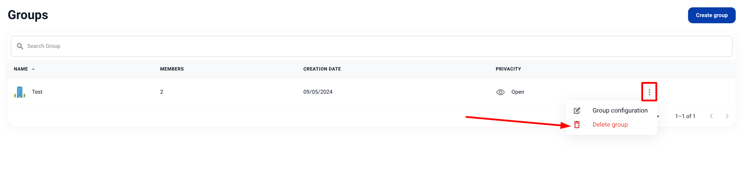Image resolution: width=741 pixels, height=171 pixels.
Task: Open the three-dot menu for Test
Action: 649,92
